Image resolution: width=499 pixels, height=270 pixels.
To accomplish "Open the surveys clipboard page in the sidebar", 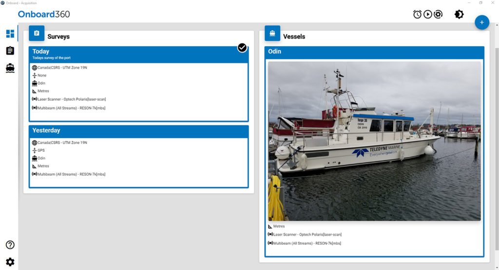I will pyautogui.click(x=10, y=51).
